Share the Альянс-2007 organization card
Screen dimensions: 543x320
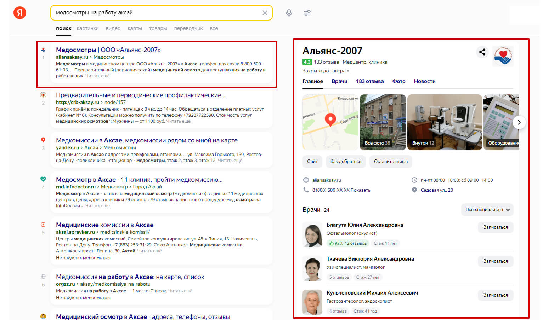(482, 52)
